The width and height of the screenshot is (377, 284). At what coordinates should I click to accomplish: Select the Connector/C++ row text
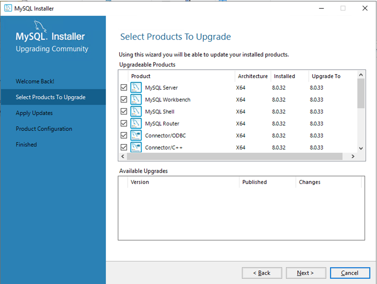click(x=164, y=148)
